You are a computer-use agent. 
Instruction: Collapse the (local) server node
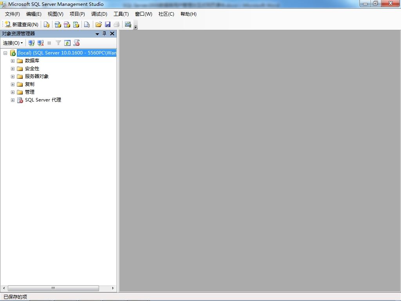(5, 53)
